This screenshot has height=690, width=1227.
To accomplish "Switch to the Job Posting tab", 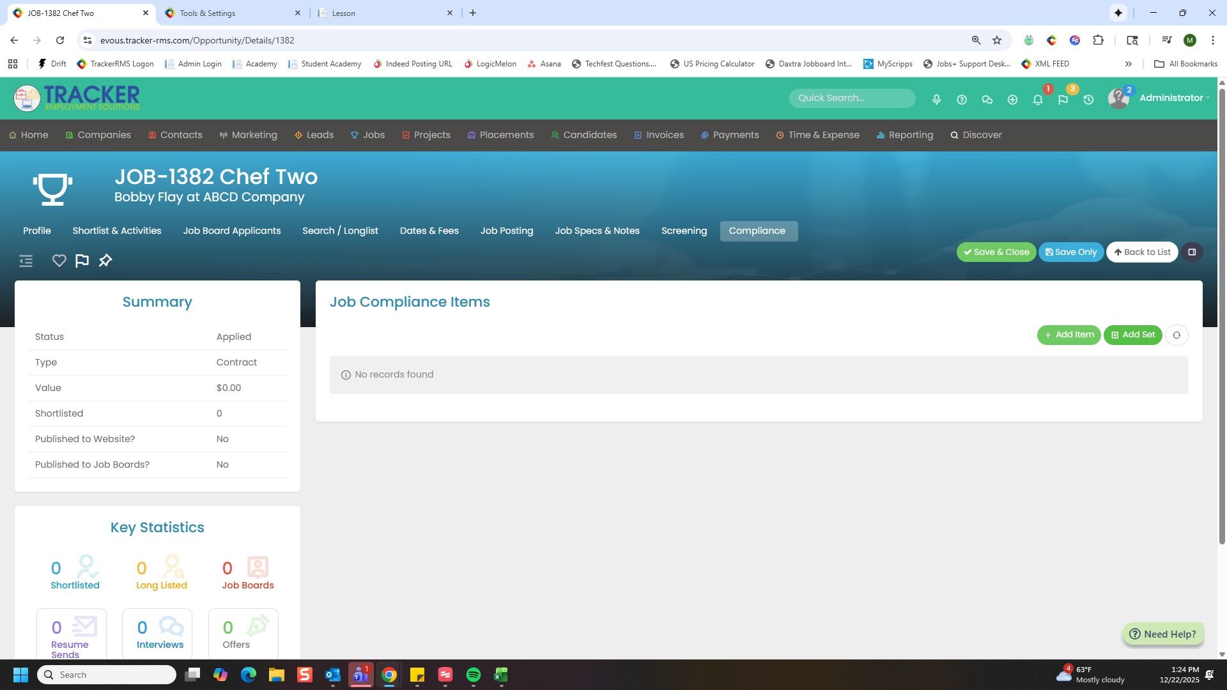I will pyautogui.click(x=506, y=231).
